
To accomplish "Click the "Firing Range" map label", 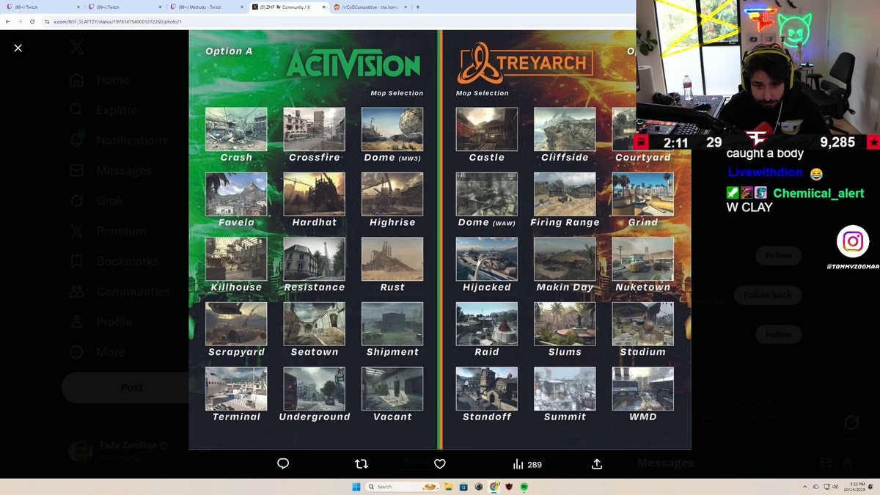I will 565,222.
